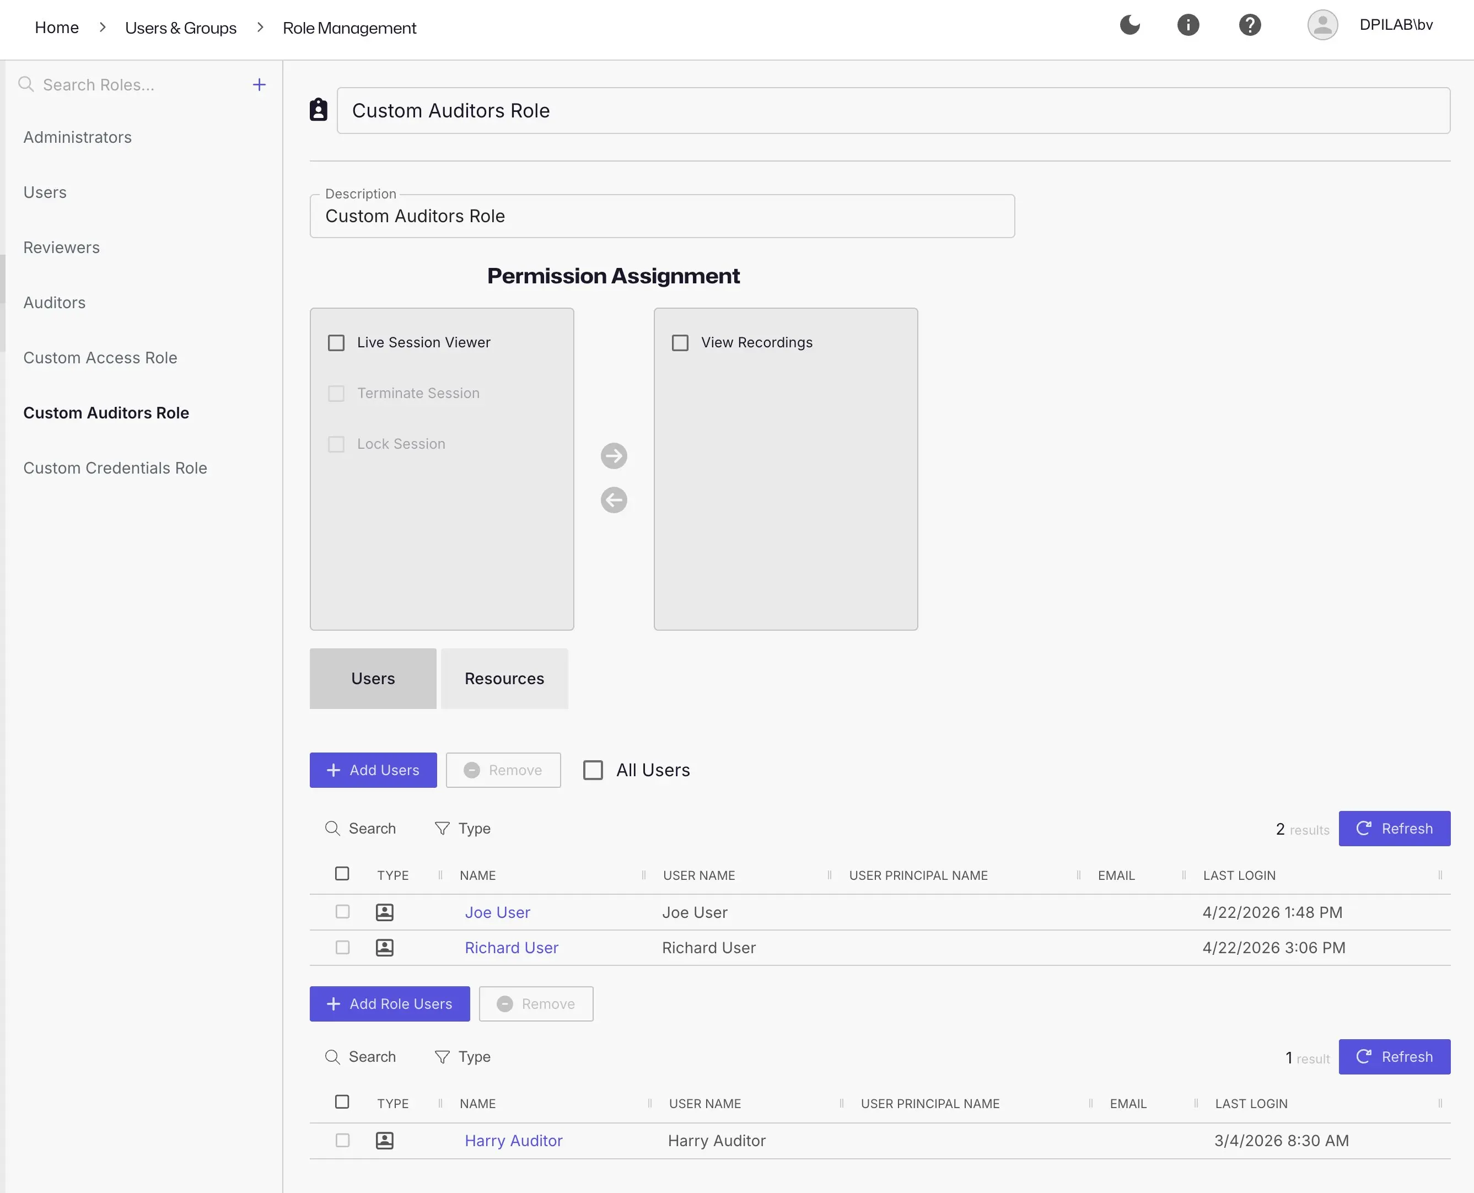Click Remove button next to Add Users
Viewport: 1474px width, 1193px height.
(x=503, y=770)
